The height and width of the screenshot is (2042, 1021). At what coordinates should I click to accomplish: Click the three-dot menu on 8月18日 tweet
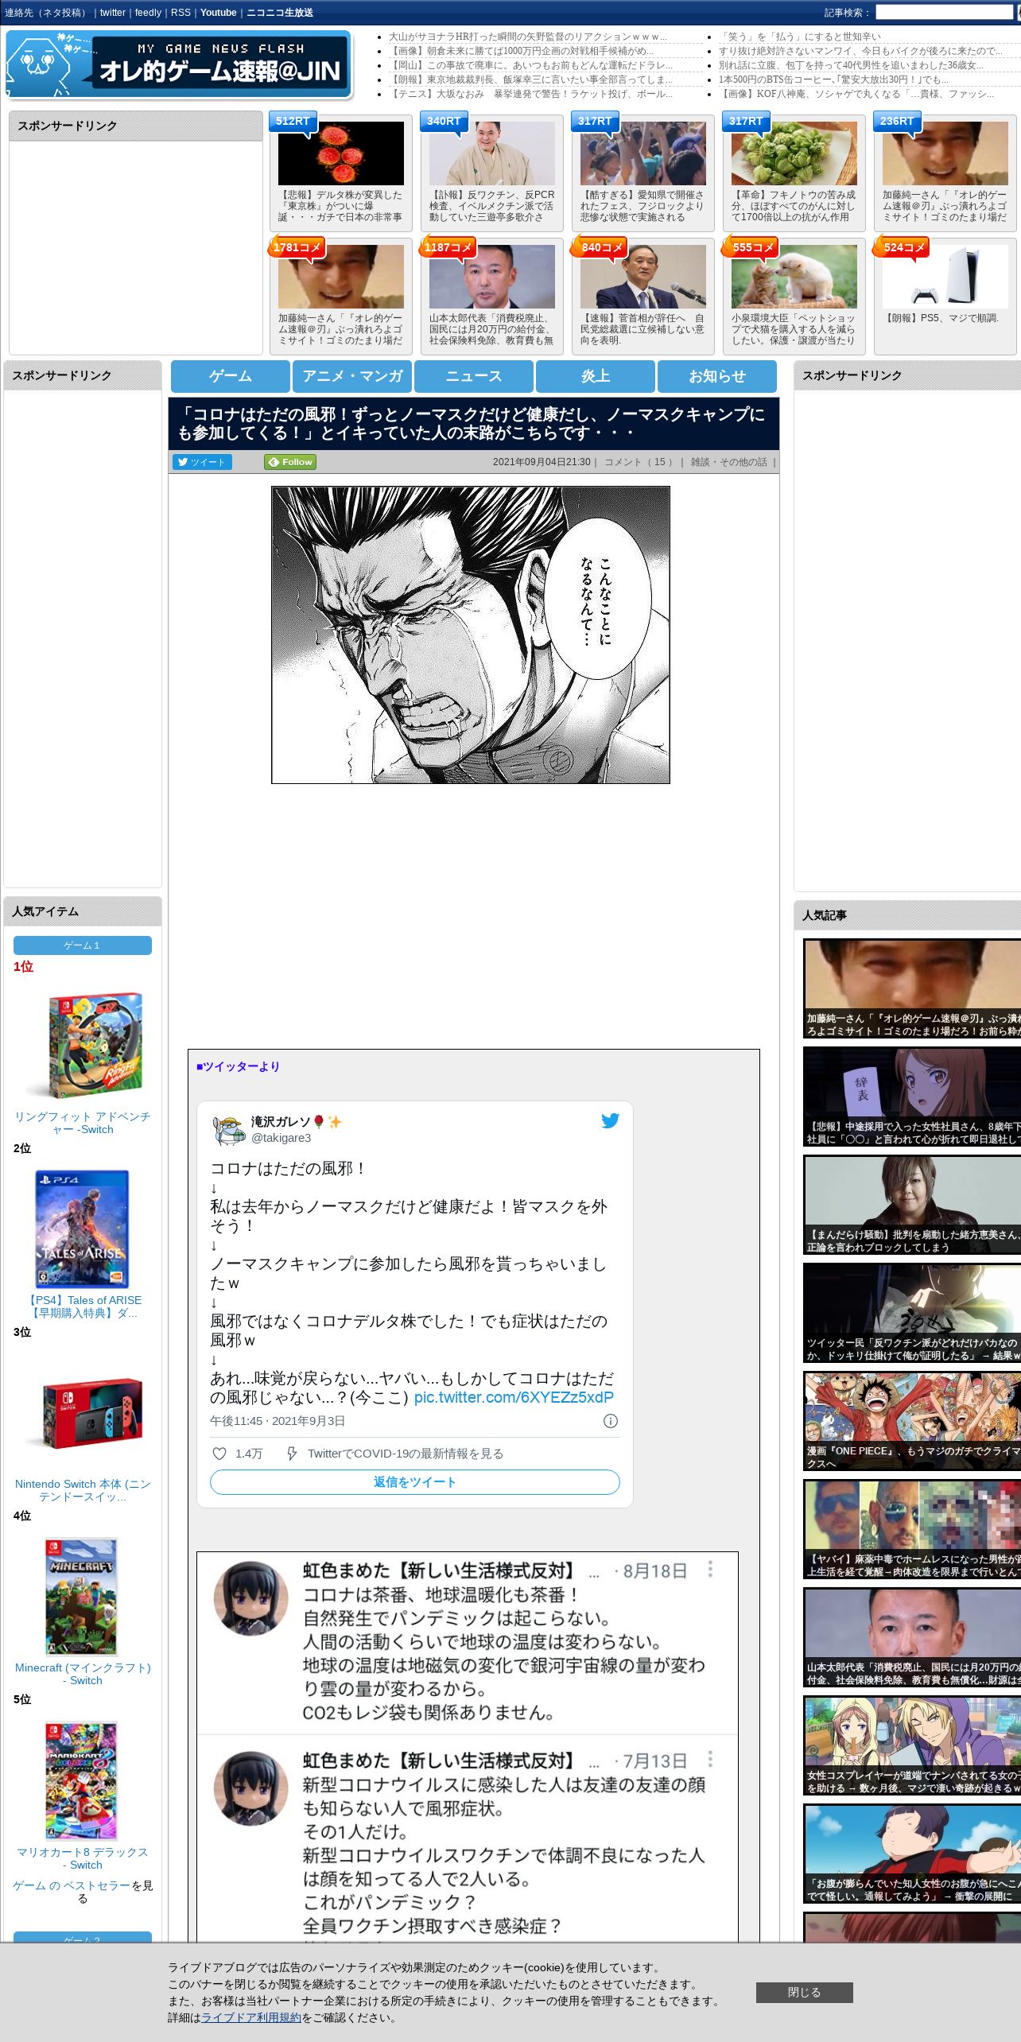pyautogui.click(x=710, y=1569)
